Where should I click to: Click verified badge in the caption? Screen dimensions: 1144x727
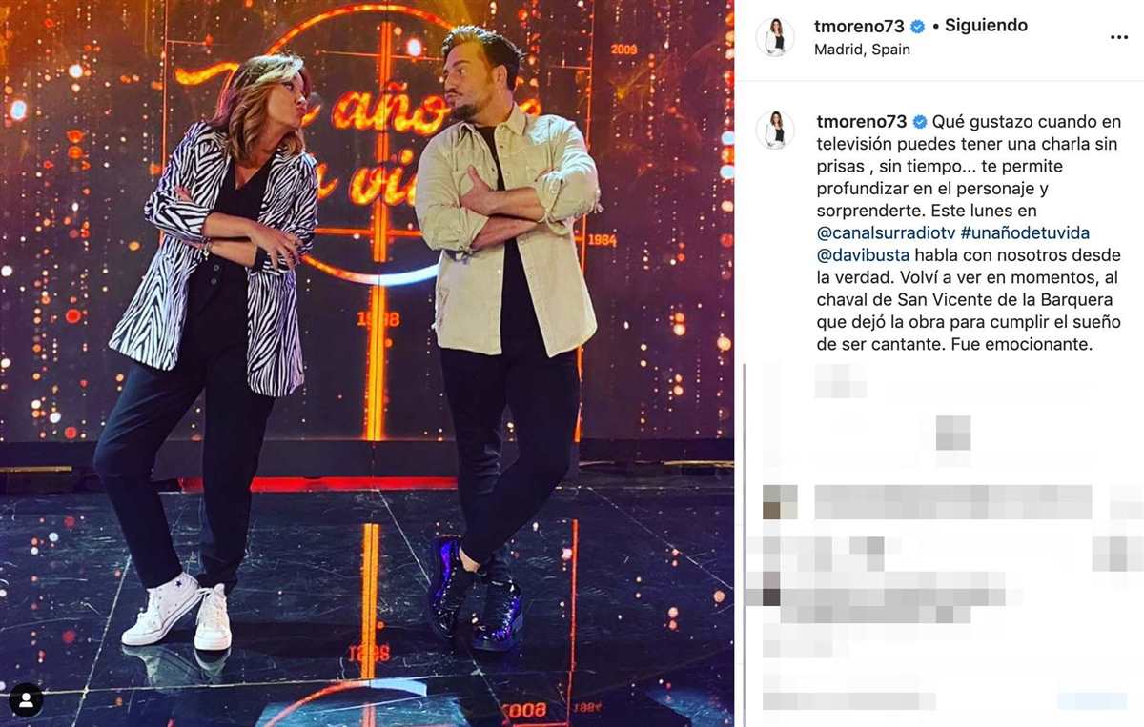click(x=920, y=122)
